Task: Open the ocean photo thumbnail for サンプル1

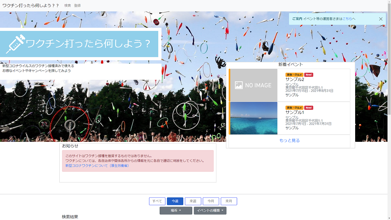Action: tap(253, 118)
